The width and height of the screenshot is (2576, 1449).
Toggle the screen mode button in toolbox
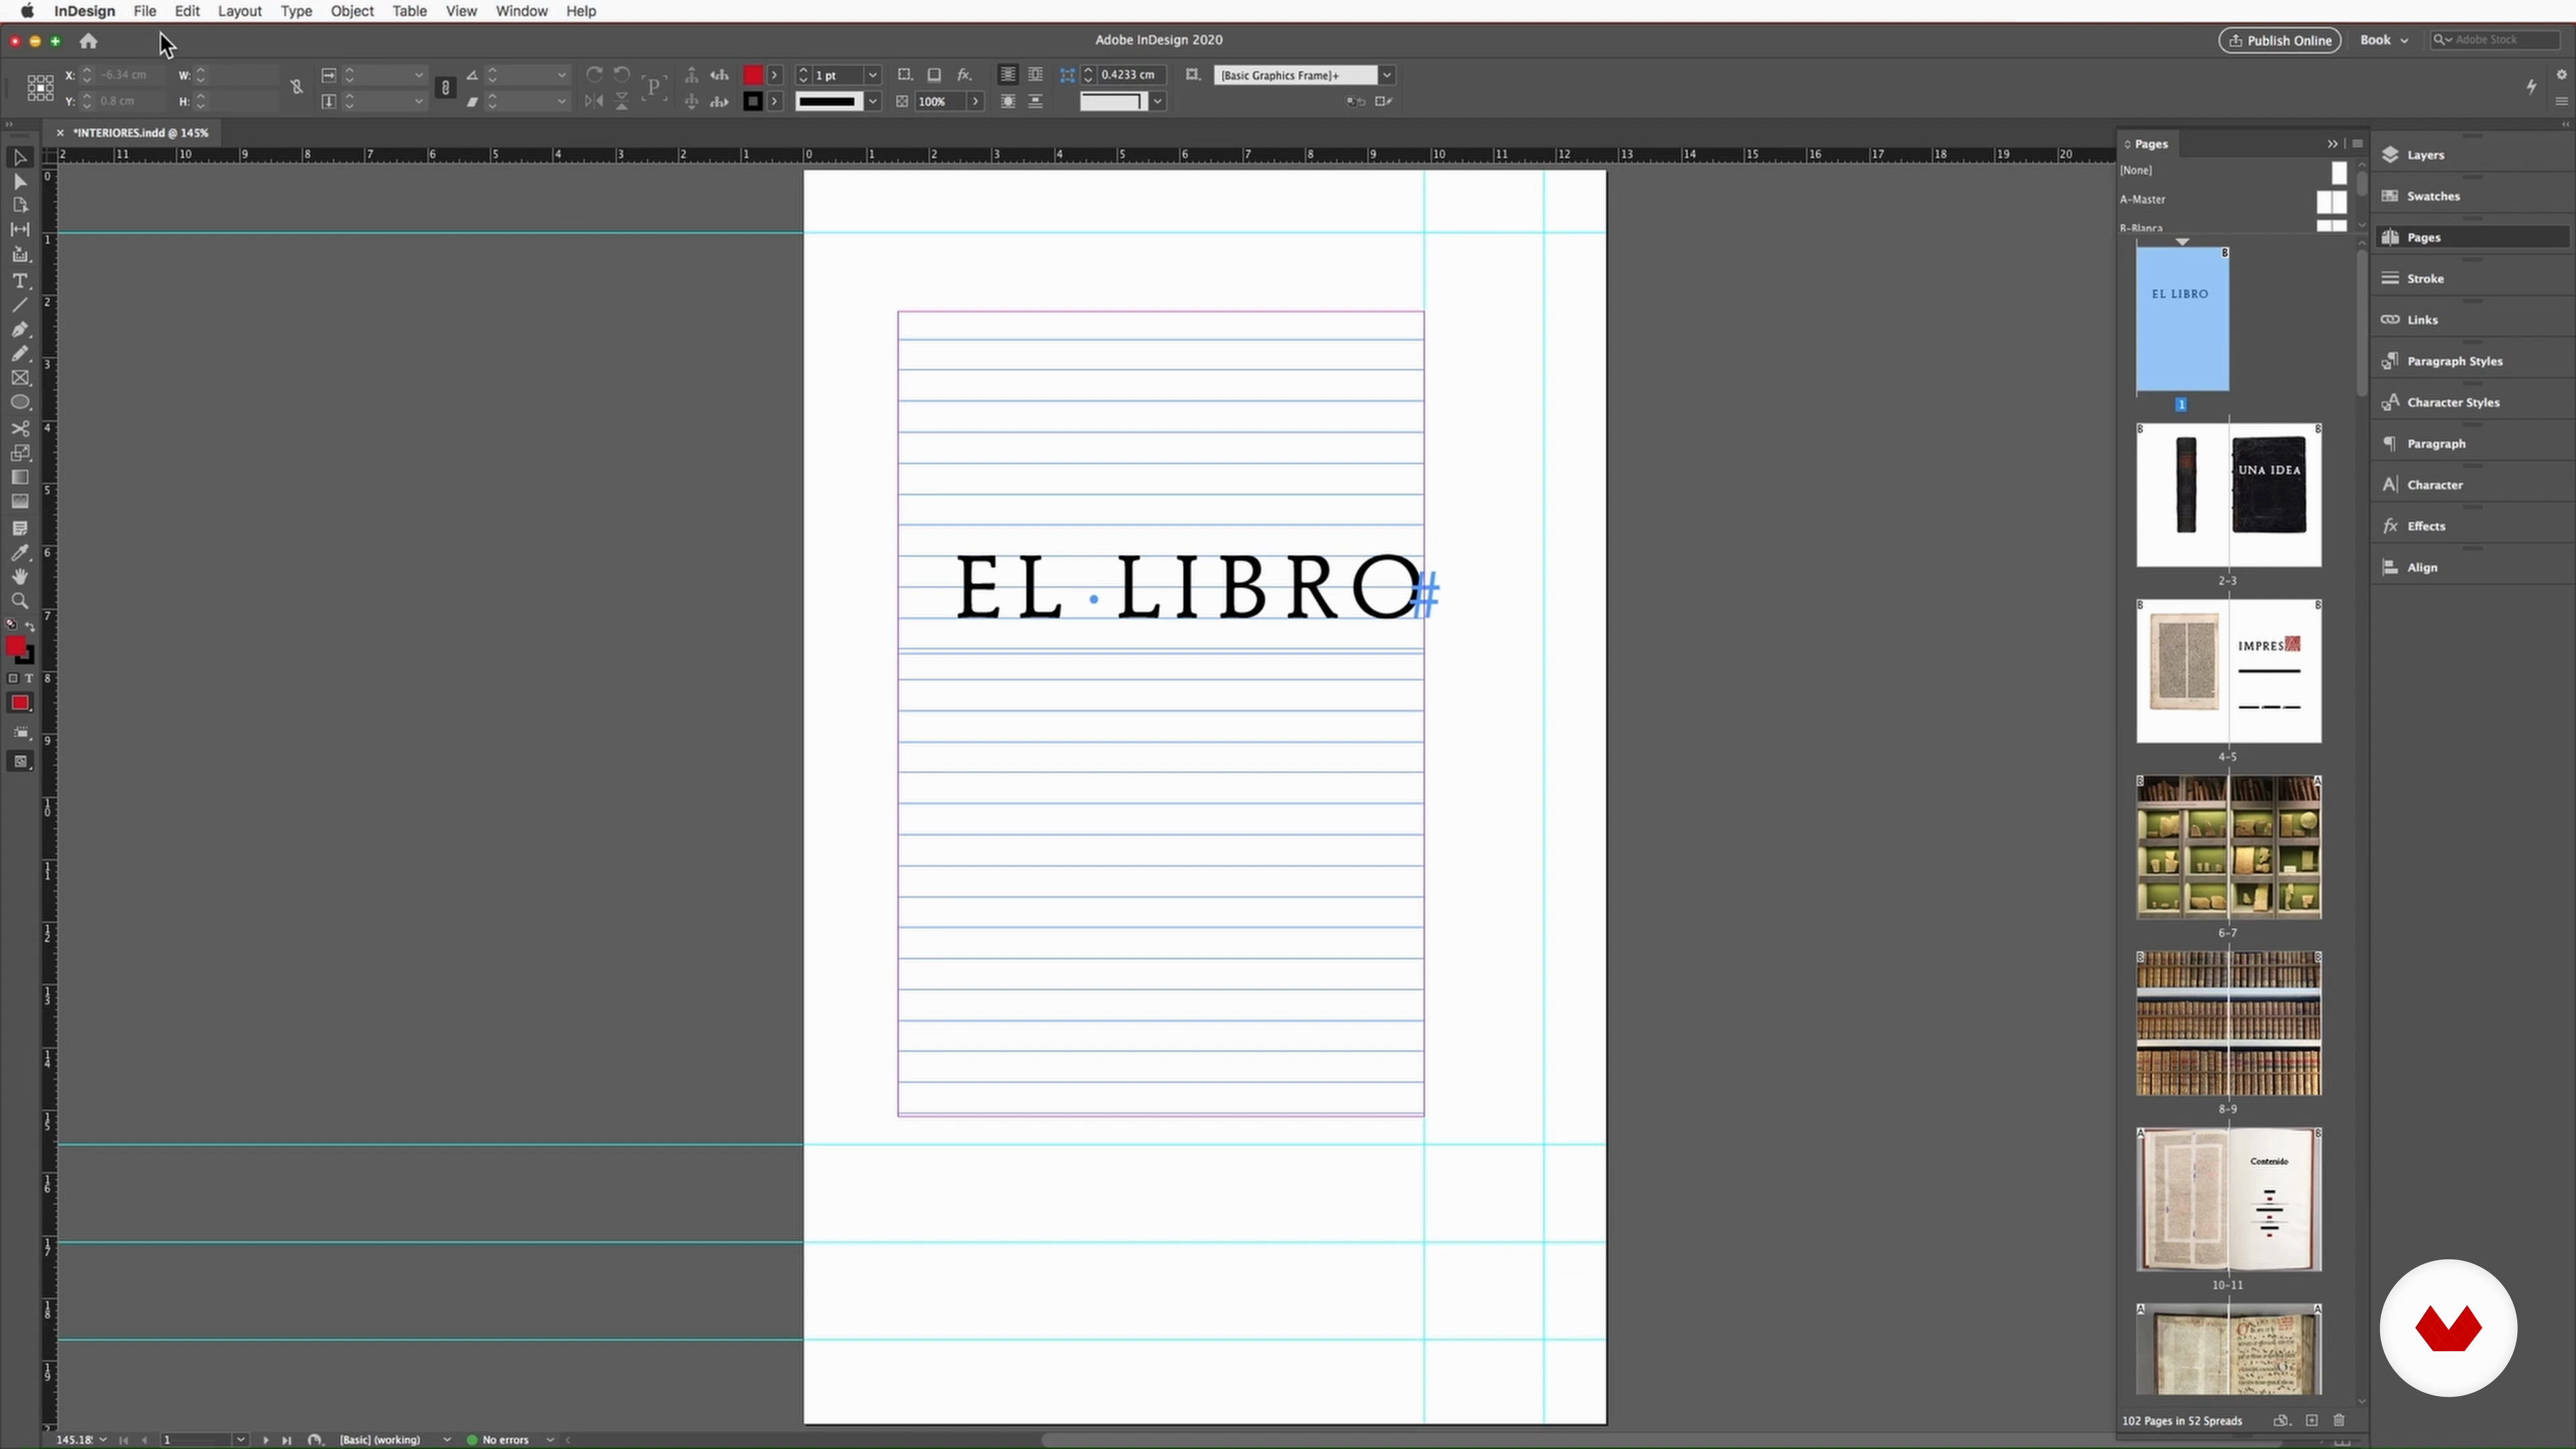[19, 762]
